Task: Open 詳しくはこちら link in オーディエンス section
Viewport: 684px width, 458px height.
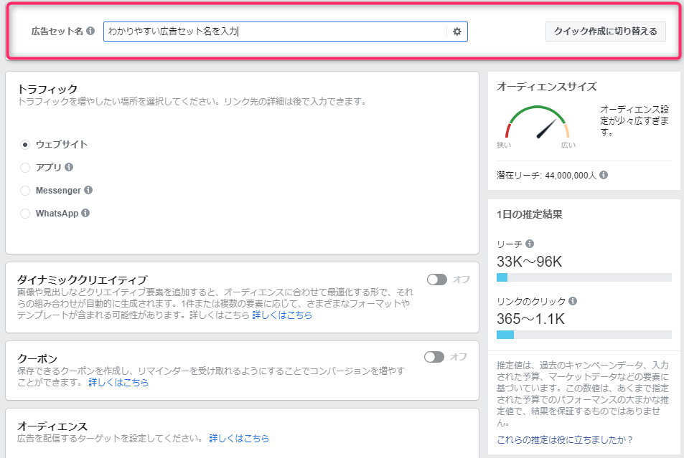Action: [239, 438]
